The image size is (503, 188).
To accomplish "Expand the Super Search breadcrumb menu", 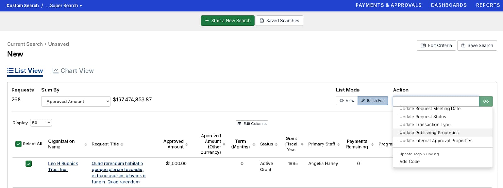I will tap(64, 6).
